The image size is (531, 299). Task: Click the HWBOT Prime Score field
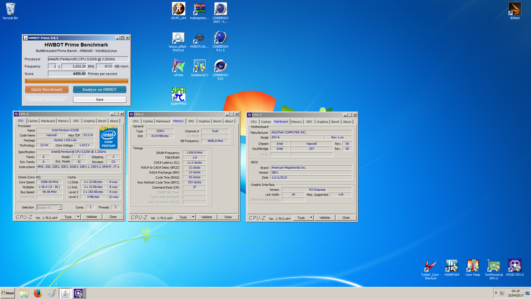[67, 74]
